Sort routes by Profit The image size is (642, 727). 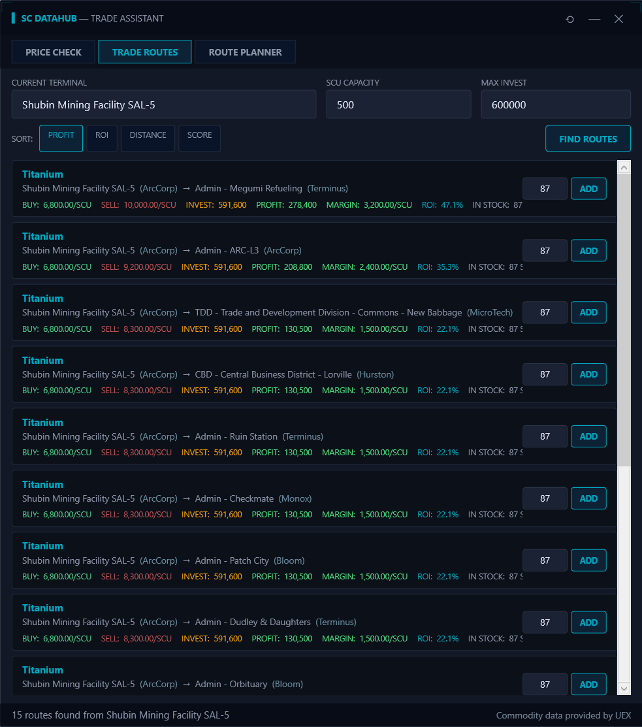61,138
